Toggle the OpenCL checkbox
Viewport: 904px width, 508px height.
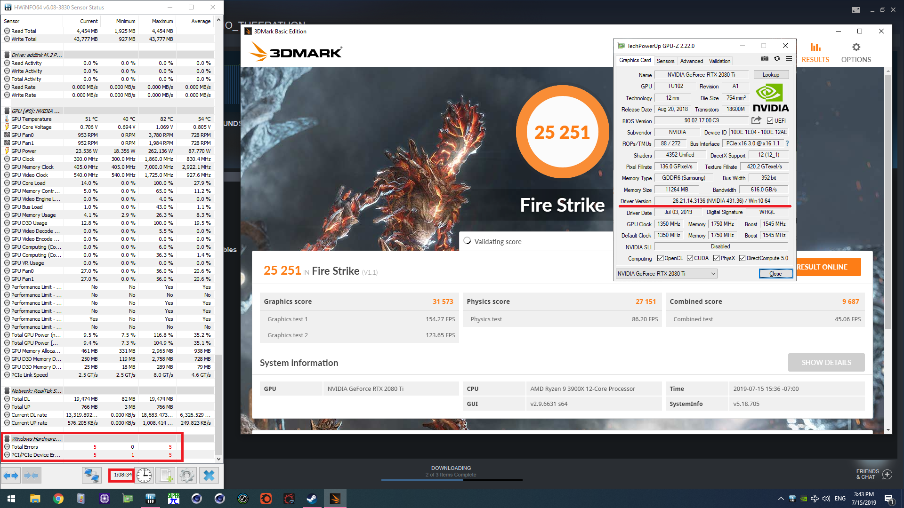(660, 258)
